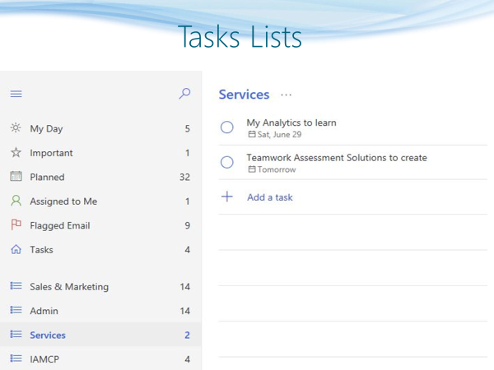This screenshot has width=494, height=370.
Task: Open the IAMCP list
Action: click(x=44, y=359)
